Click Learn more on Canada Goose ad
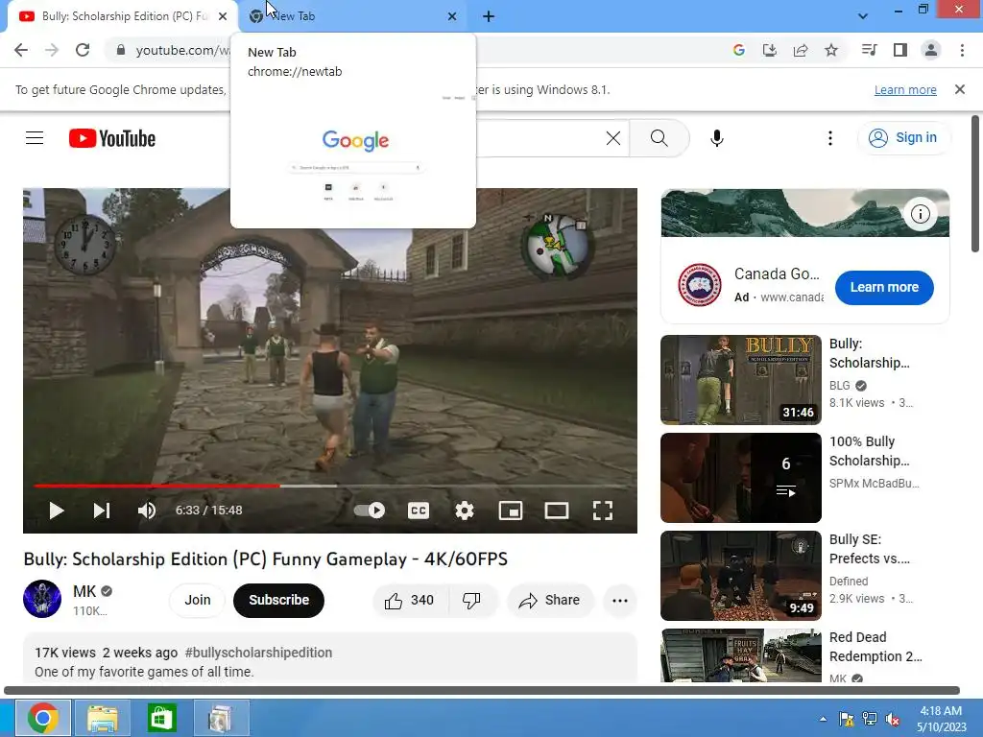 [884, 288]
